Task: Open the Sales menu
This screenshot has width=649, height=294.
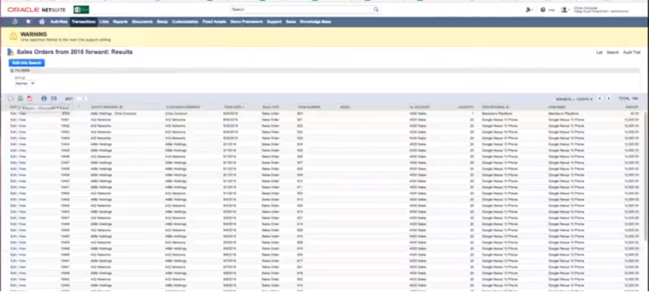Action: (x=291, y=22)
